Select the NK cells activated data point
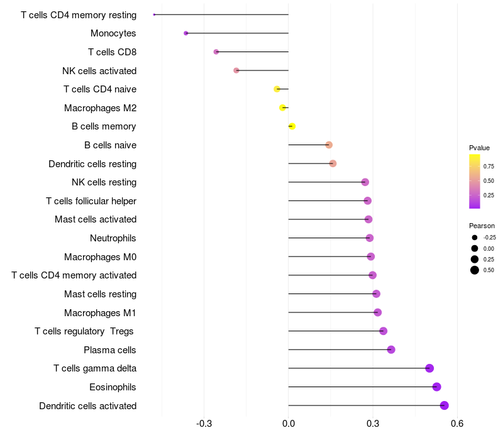 pos(236,70)
